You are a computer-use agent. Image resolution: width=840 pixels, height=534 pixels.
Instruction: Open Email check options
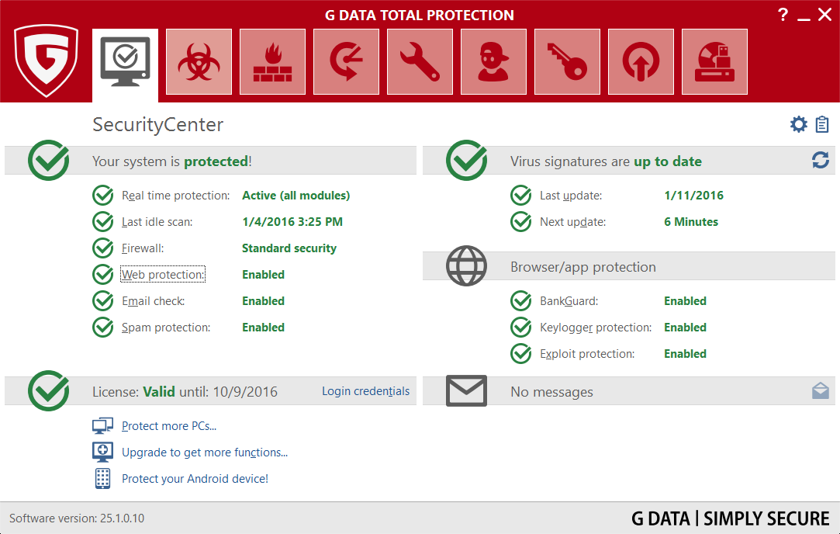[x=154, y=301]
